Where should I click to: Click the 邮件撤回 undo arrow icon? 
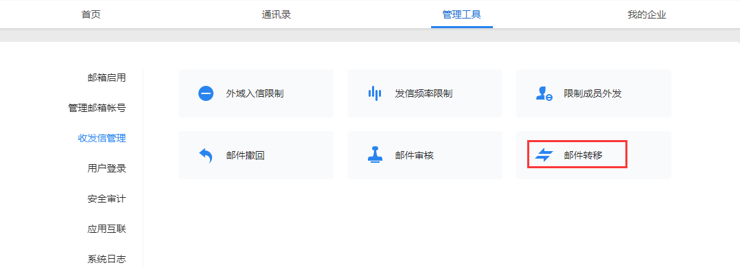point(206,155)
